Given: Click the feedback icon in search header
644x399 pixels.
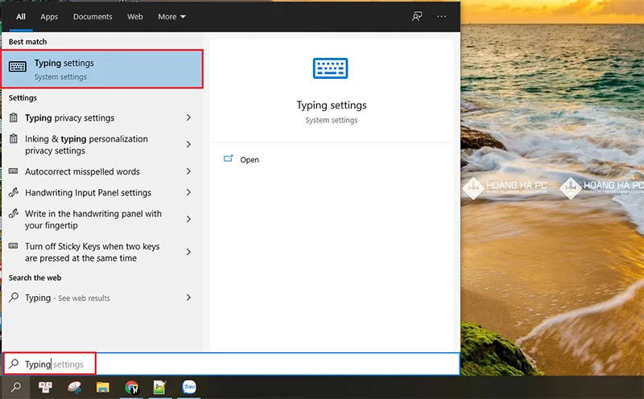Looking at the screenshot, I should (417, 16).
